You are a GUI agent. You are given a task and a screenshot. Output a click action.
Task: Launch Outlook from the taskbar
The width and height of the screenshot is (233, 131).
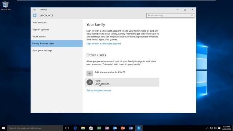[x=115, y=128]
